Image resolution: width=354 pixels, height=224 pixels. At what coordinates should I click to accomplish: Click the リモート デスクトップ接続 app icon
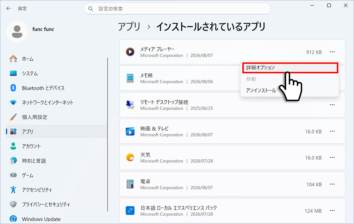click(130, 105)
